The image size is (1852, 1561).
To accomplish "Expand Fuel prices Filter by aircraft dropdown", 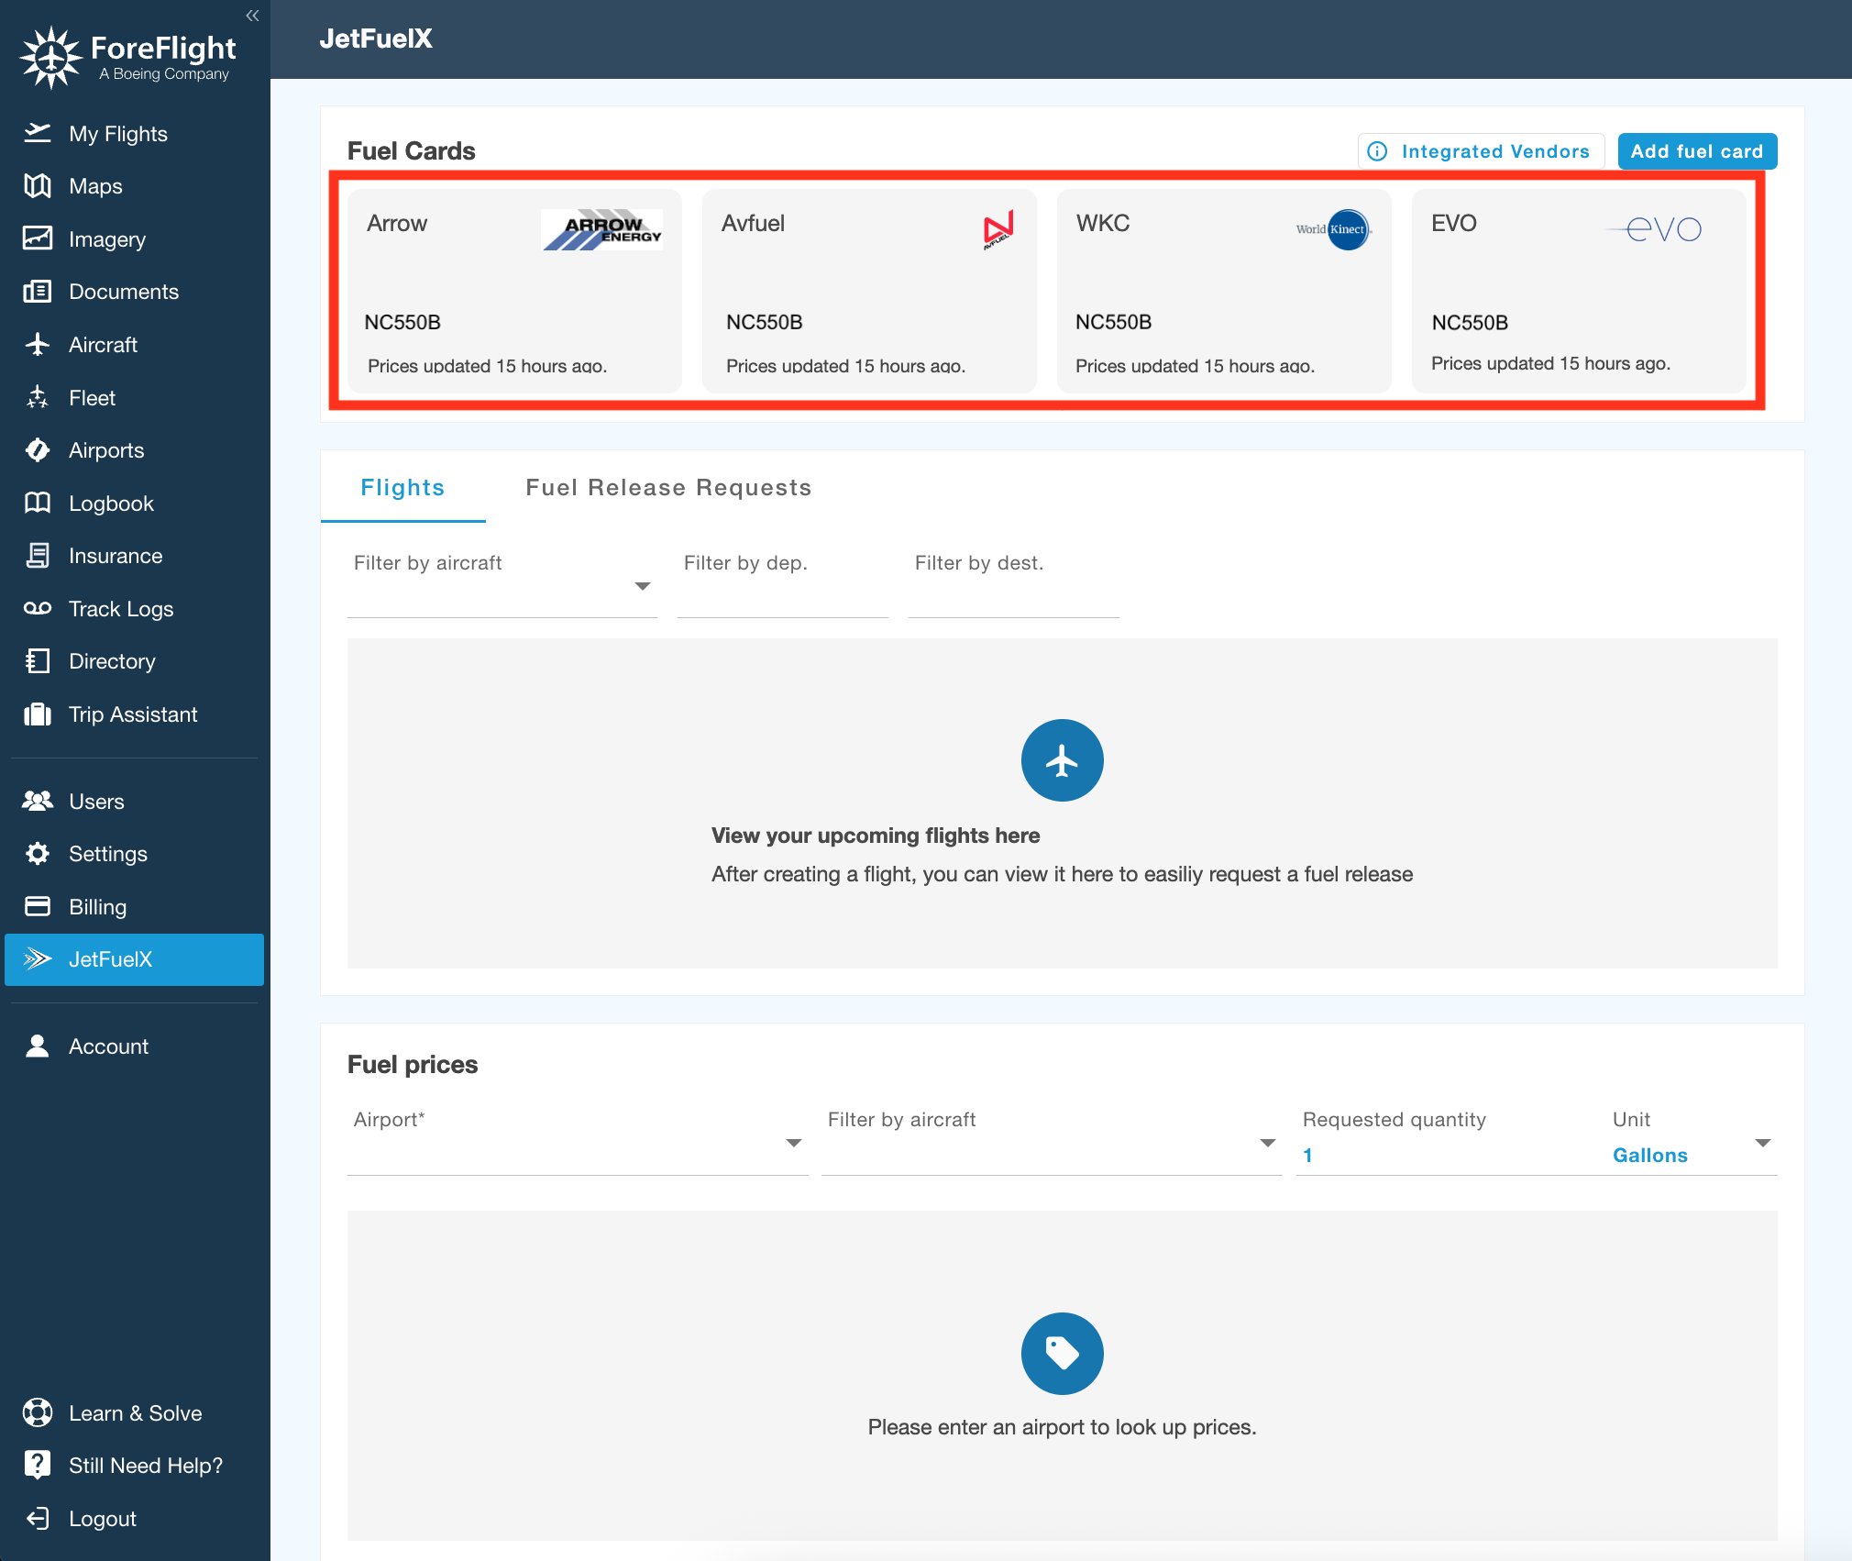I will tap(1268, 1143).
